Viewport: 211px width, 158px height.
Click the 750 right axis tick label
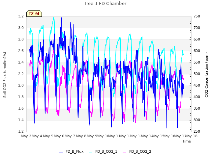click(x=197, y=16)
